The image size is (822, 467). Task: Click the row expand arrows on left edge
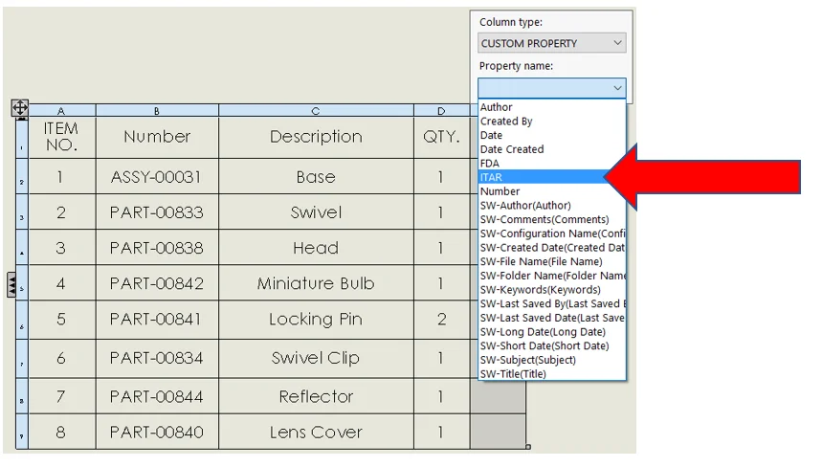tap(12, 284)
